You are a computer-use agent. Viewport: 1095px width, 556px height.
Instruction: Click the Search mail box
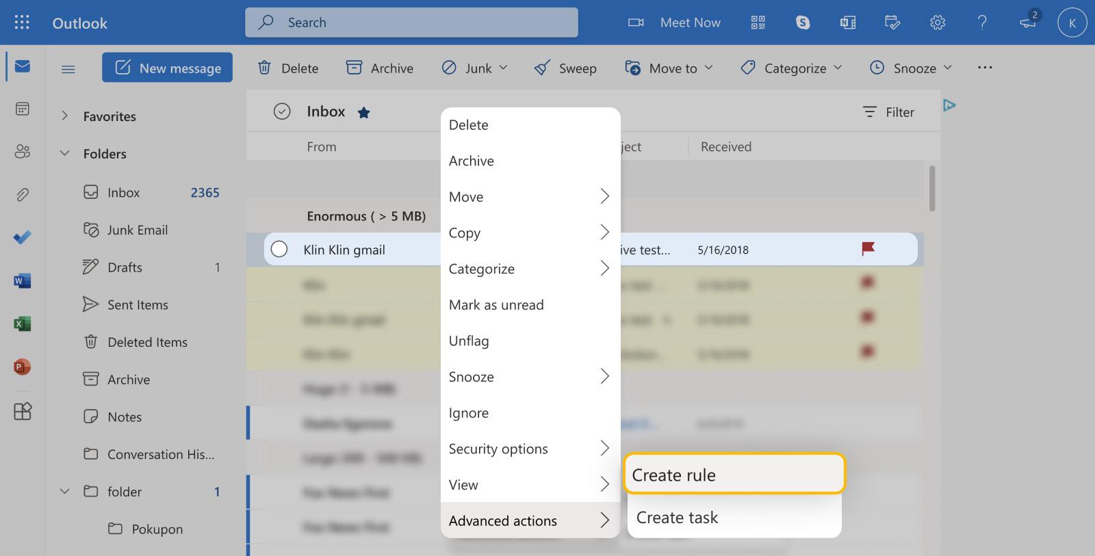click(411, 23)
